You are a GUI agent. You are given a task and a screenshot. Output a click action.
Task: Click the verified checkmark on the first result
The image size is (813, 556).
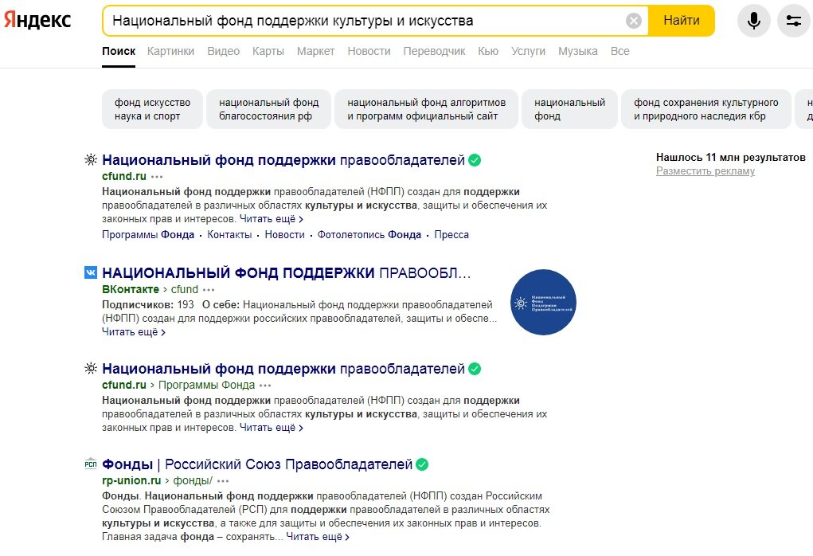[475, 160]
